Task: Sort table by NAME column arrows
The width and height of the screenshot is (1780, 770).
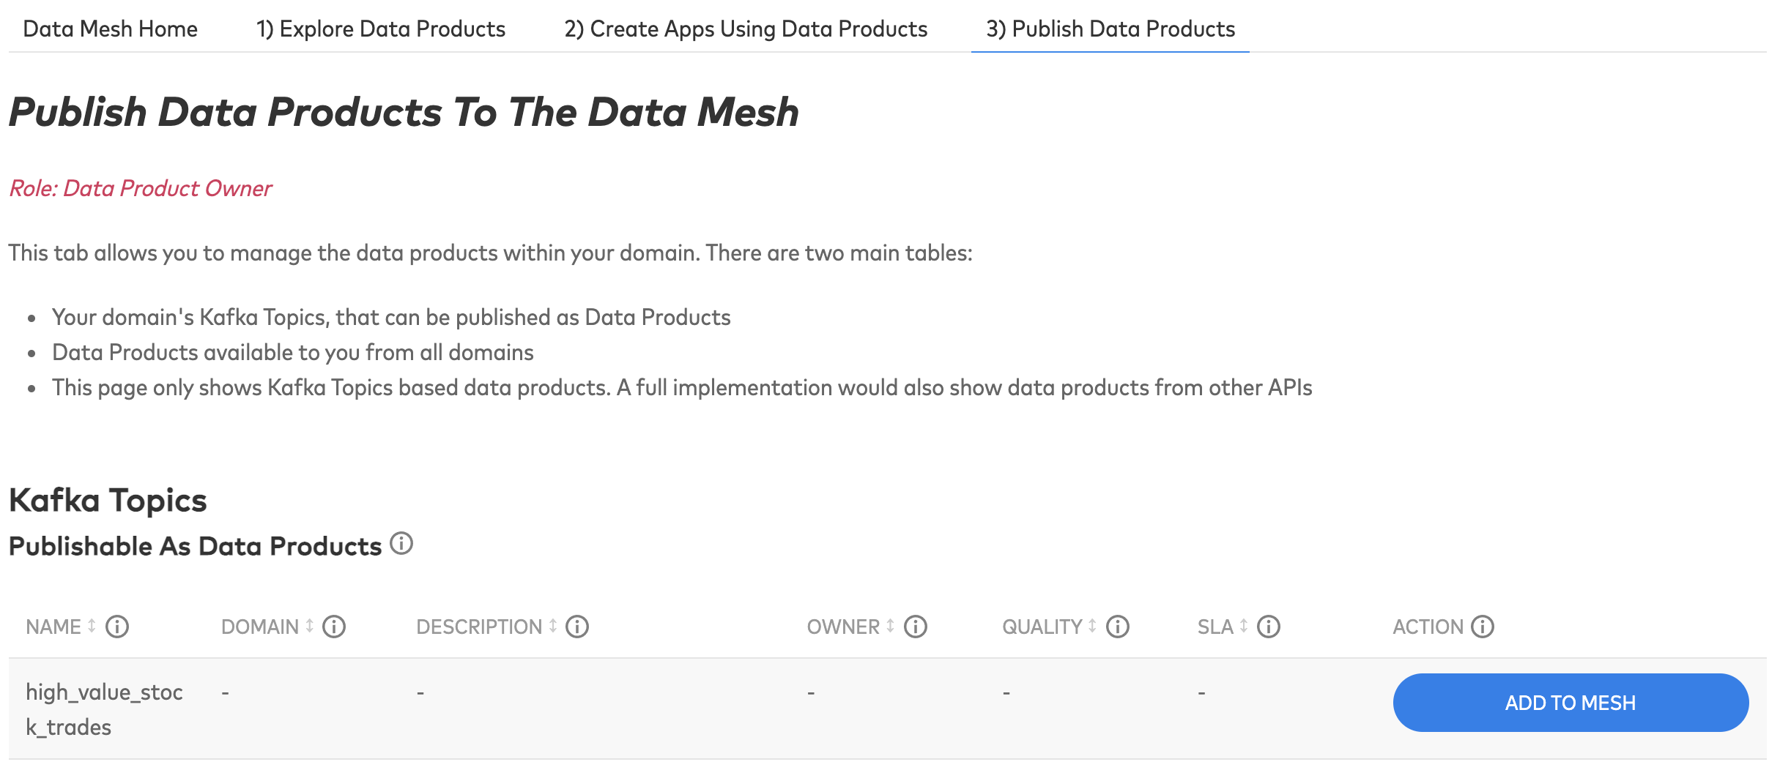Action: 92,626
